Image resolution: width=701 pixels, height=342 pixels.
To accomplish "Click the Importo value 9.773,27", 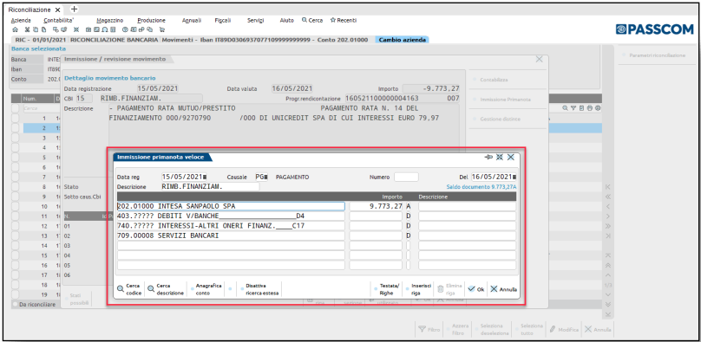I will tap(376, 206).
